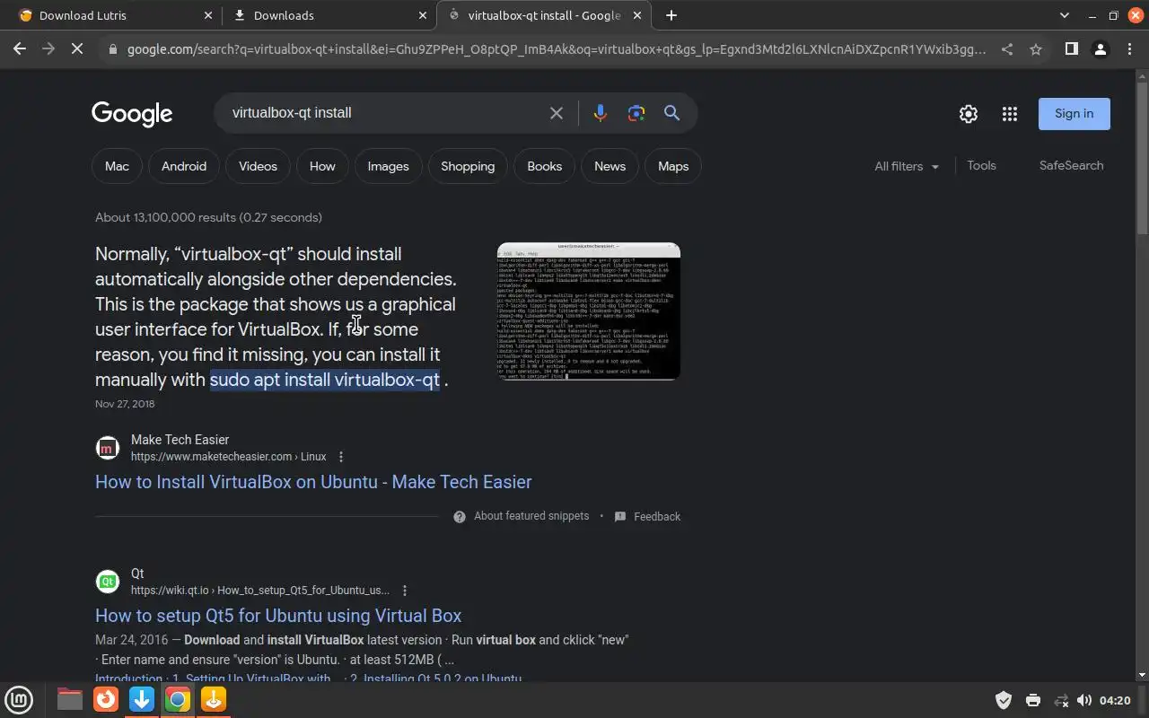The image size is (1149, 718).
Task: Click the About featured snippets help icon
Action: click(460, 517)
